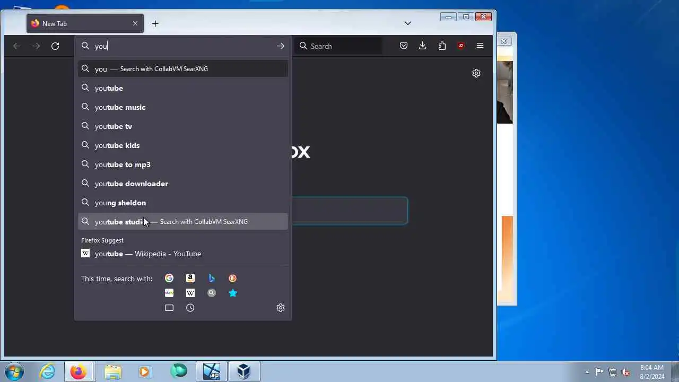
Task: Click the muted volume tray icon
Action: point(625,372)
